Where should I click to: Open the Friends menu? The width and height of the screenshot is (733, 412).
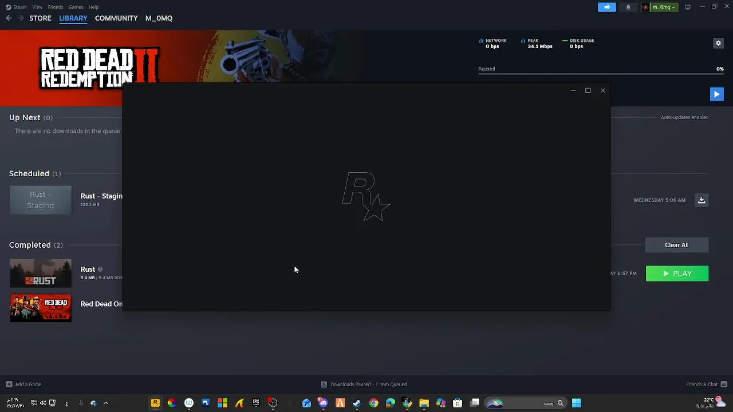pyautogui.click(x=56, y=7)
